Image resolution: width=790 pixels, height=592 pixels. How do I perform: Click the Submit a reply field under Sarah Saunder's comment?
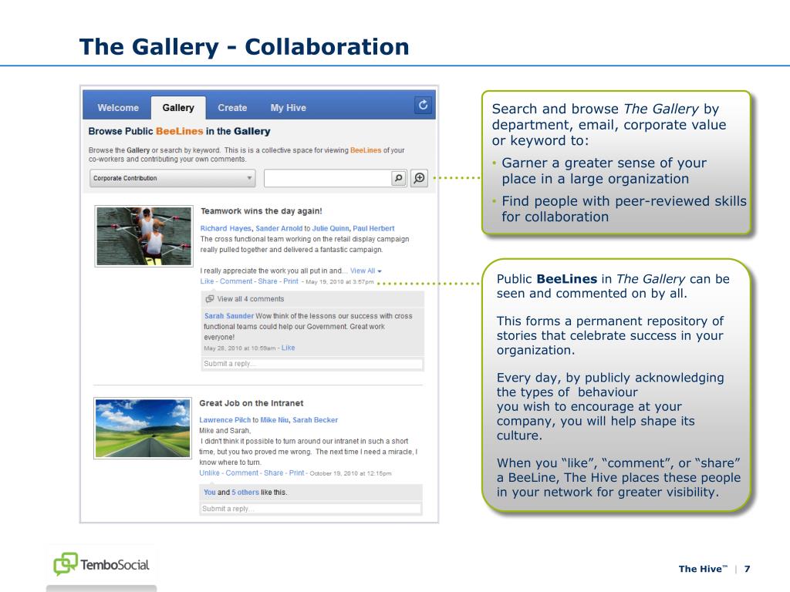coord(312,364)
